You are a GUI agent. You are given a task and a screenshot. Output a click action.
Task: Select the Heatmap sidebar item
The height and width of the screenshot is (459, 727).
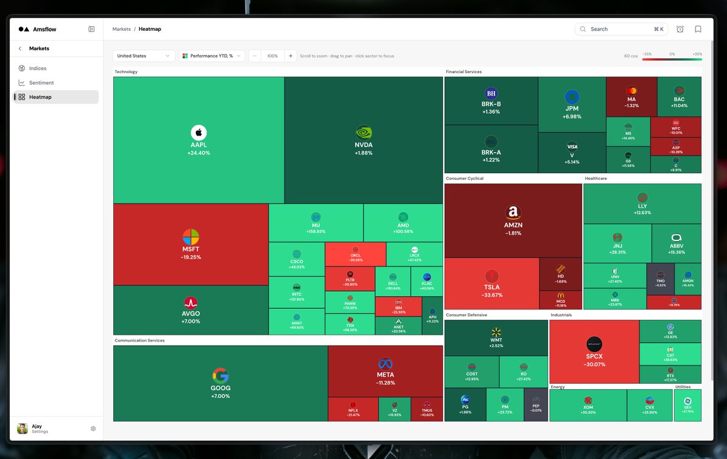pyautogui.click(x=56, y=97)
